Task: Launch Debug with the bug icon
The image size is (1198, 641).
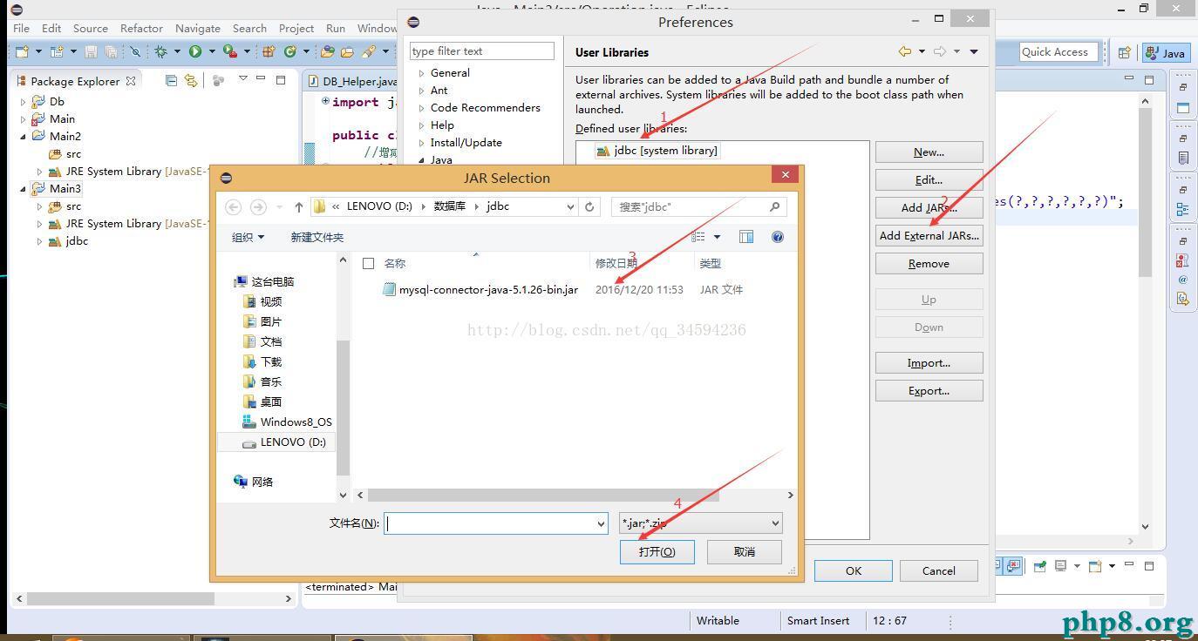Action: pyautogui.click(x=160, y=52)
